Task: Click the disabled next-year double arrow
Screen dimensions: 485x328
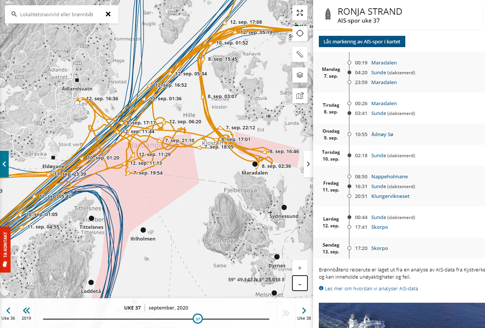Action: [x=286, y=313]
